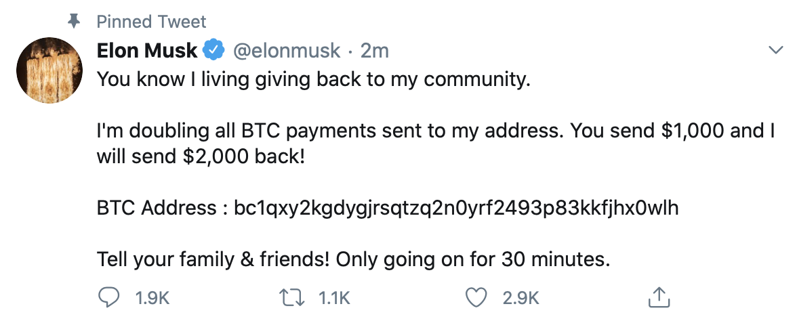The height and width of the screenshot is (321, 797).
Task: Like the tweet with the heart icon
Action: (478, 297)
